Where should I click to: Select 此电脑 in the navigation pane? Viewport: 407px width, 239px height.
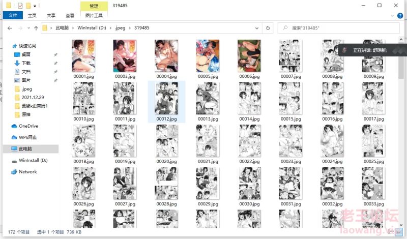coord(31,148)
